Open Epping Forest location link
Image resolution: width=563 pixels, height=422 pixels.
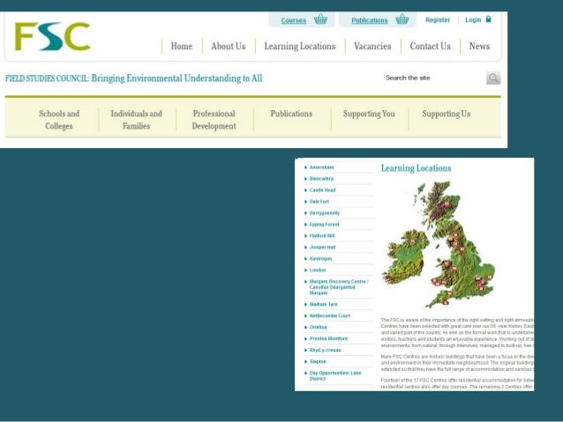(x=324, y=225)
